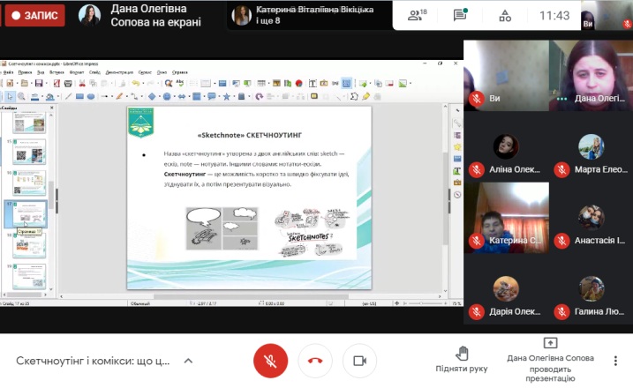
Task: Select the Text box tool in the Impress toolbar
Action: click(313, 84)
